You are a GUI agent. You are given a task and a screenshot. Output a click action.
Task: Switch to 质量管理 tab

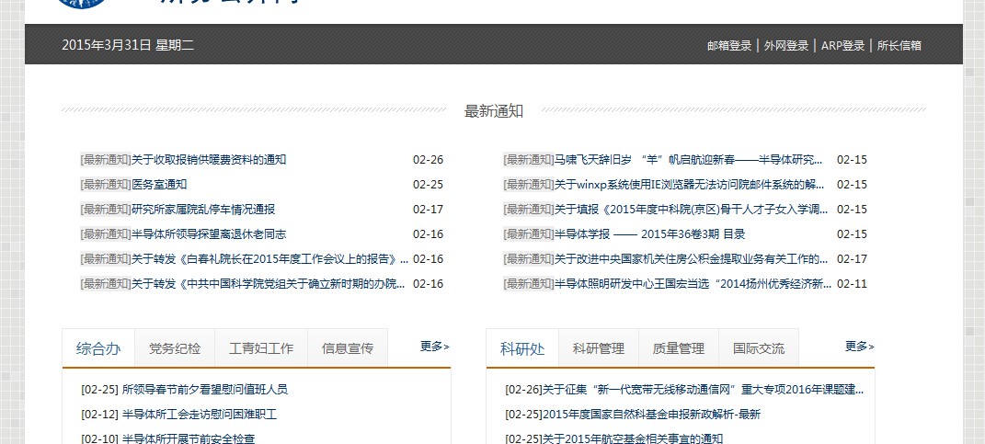click(x=678, y=348)
